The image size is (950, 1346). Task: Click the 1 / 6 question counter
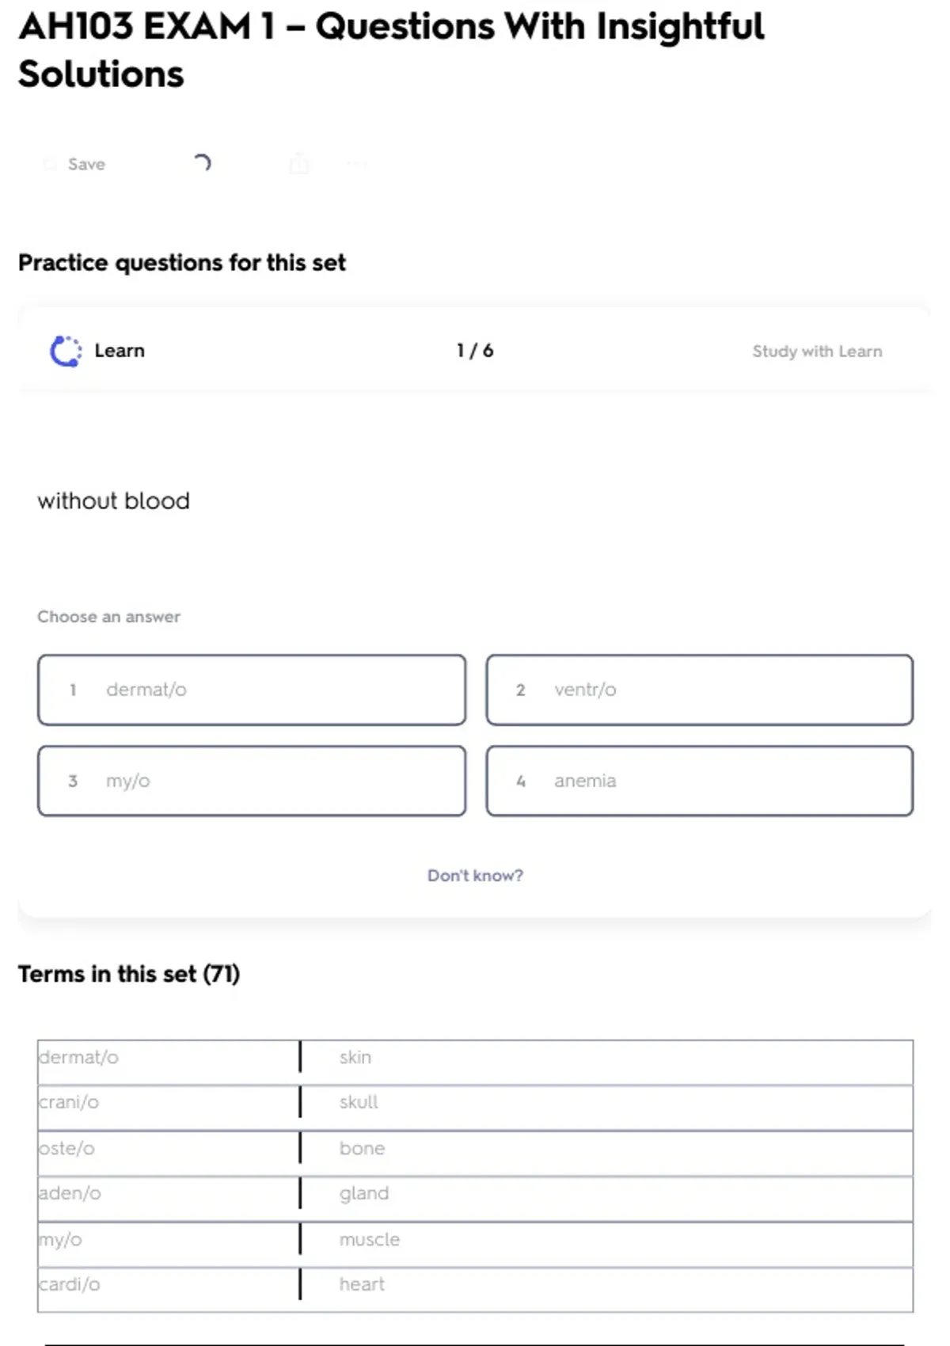click(475, 351)
